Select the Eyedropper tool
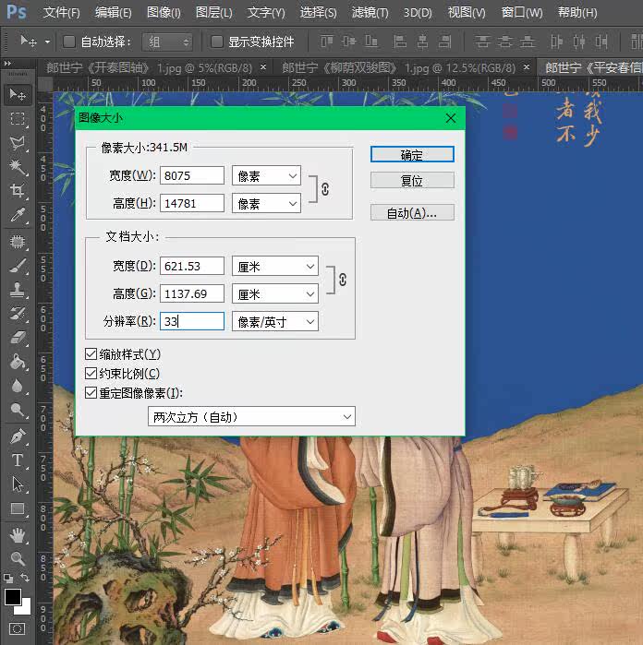This screenshot has height=645, width=643. point(18,214)
